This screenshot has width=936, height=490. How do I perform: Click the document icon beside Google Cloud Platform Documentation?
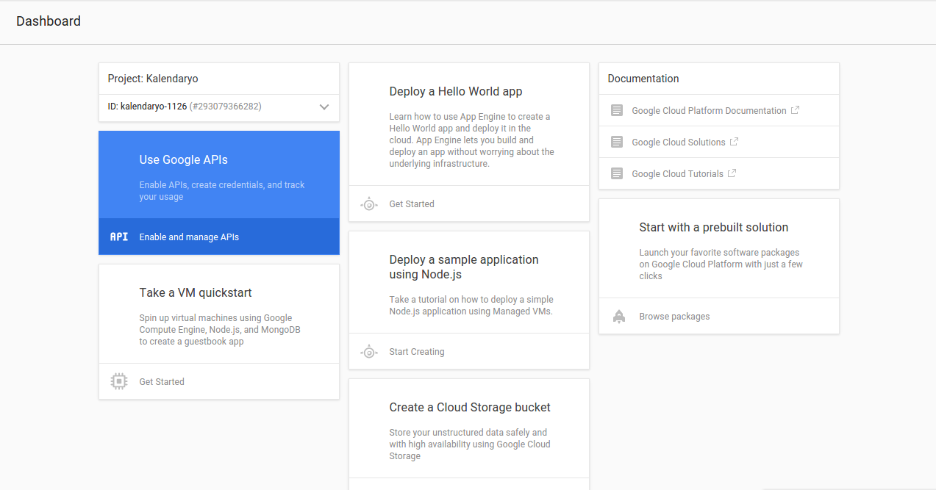coord(617,111)
